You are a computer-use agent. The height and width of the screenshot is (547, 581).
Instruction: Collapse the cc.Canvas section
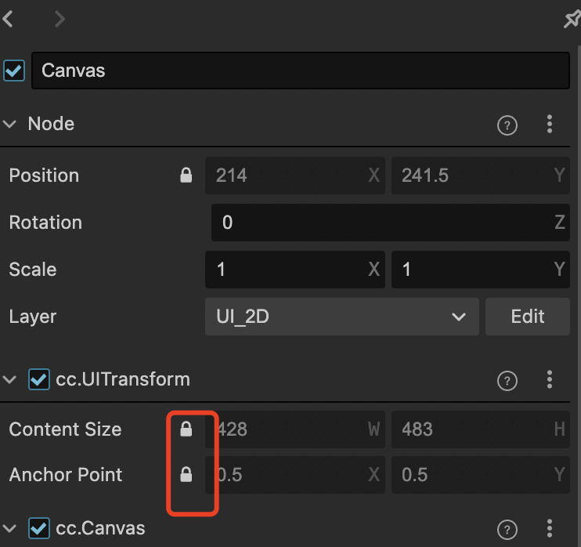coord(10,528)
